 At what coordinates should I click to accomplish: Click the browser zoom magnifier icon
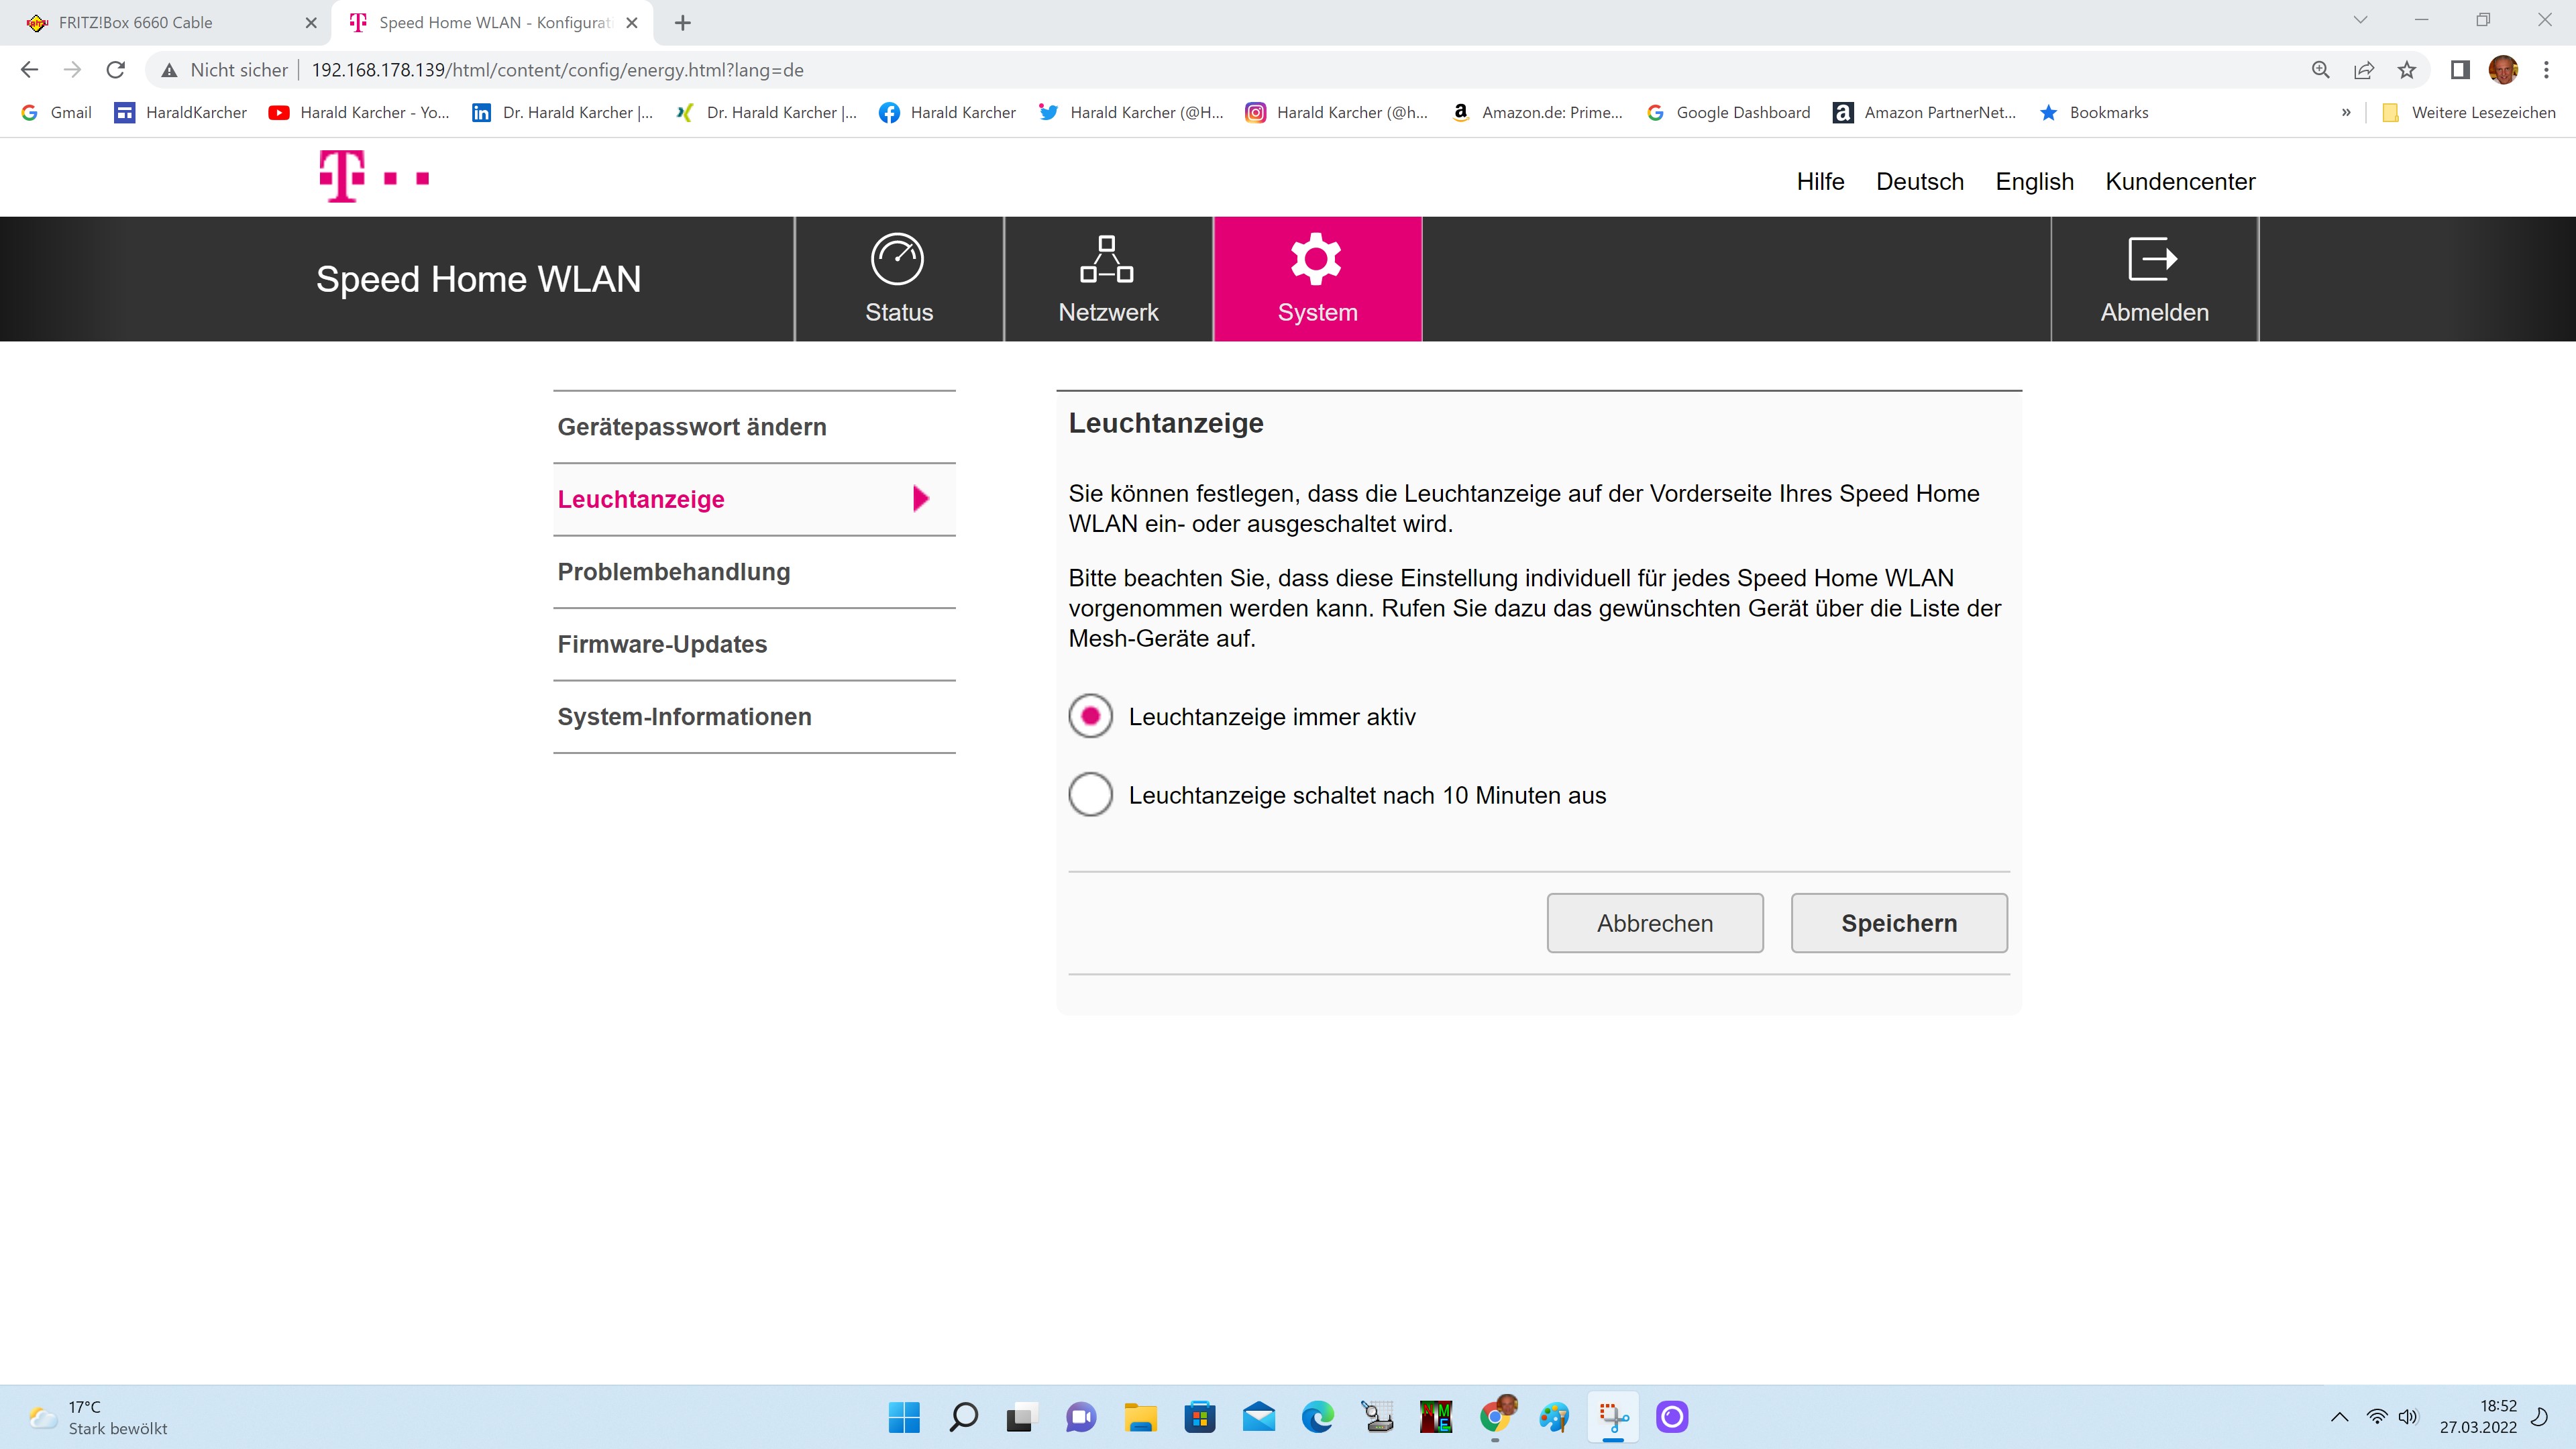(2321, 70)
